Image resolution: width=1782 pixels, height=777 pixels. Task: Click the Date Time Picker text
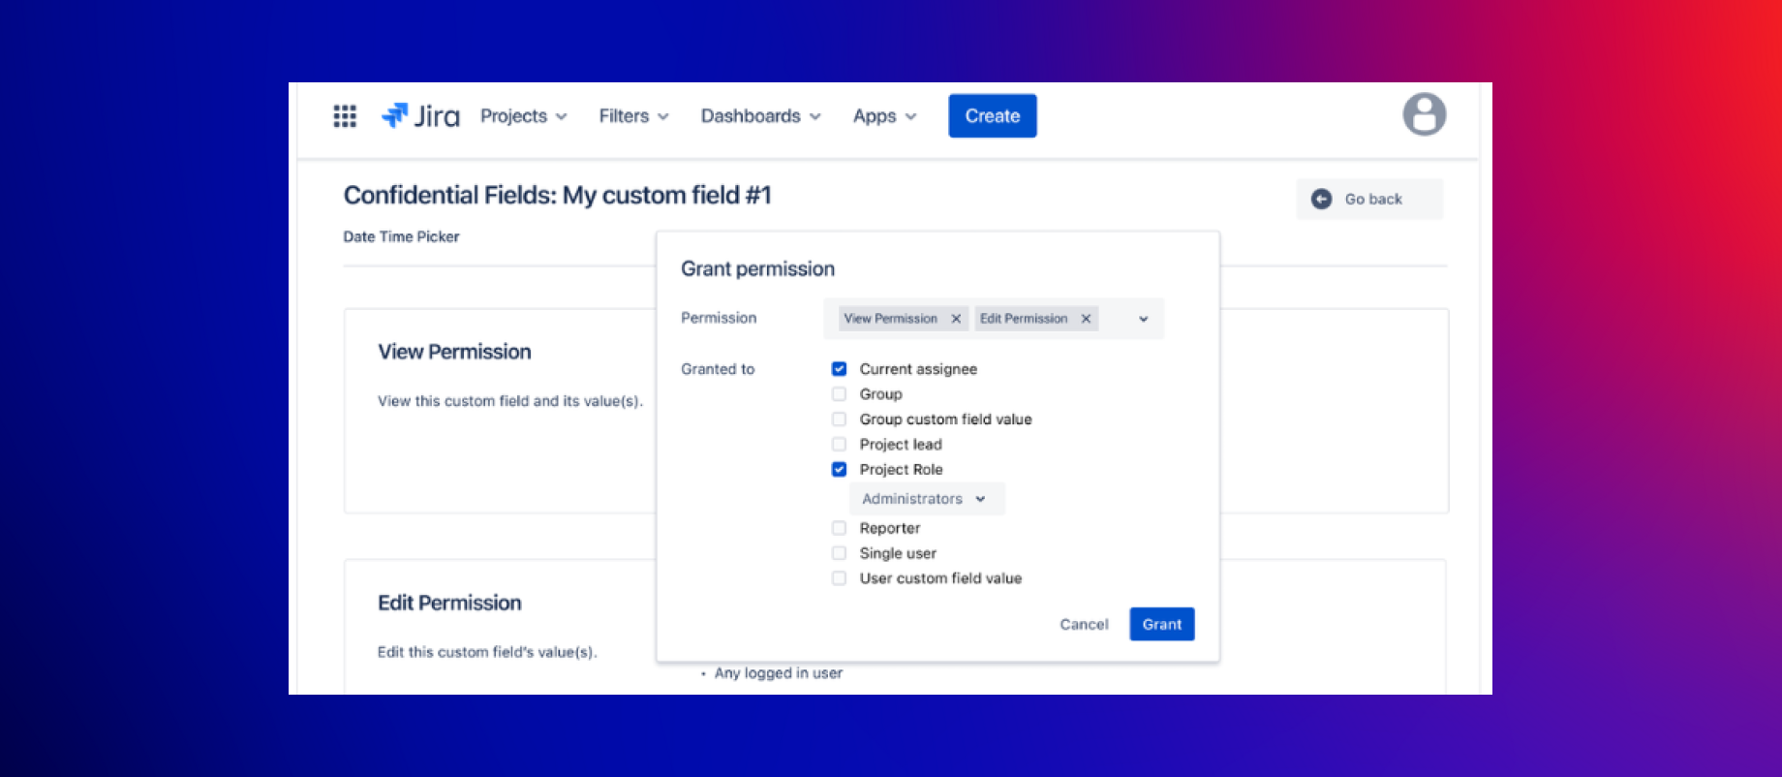(401, 236)
